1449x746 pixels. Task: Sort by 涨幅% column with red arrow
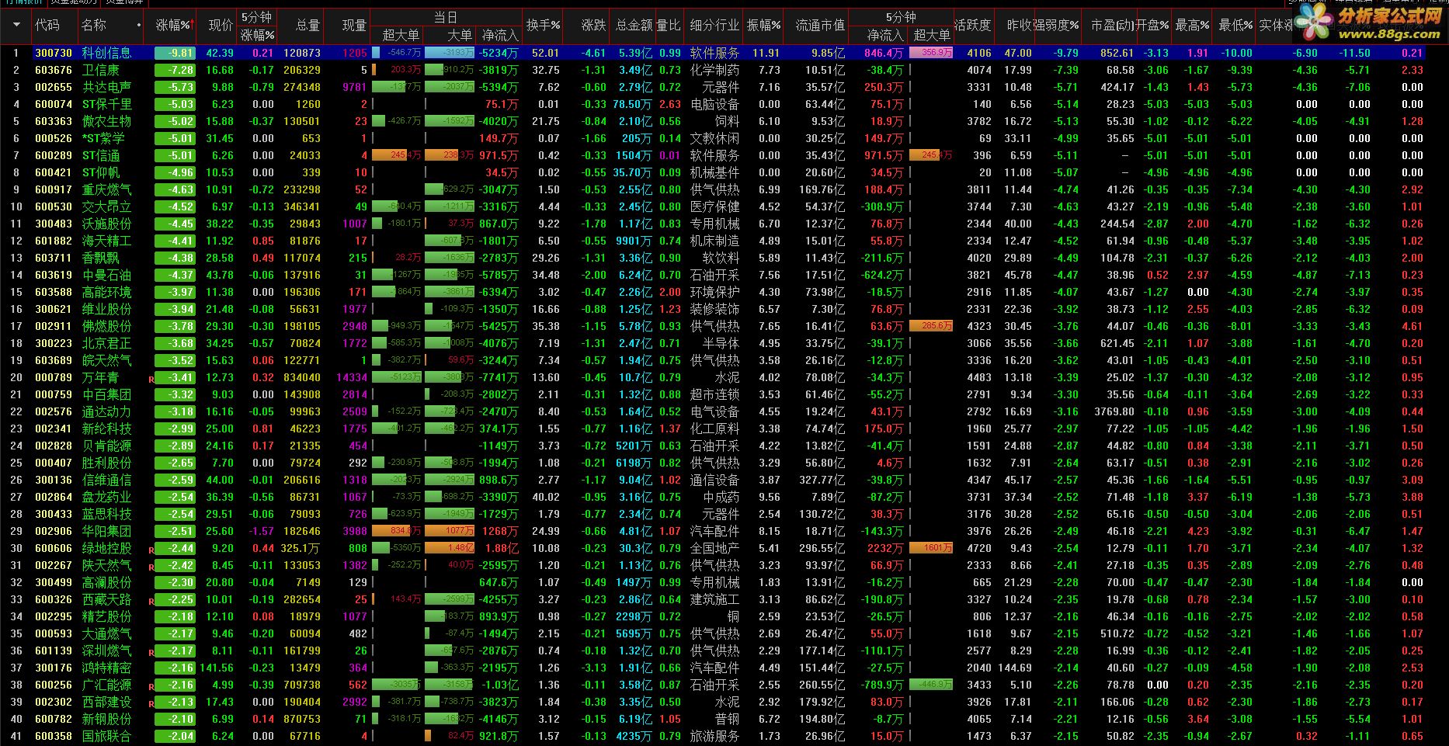174,26
